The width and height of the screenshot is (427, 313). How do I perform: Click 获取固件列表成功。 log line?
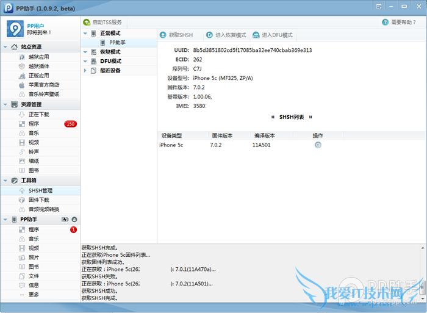coord(103,262)
